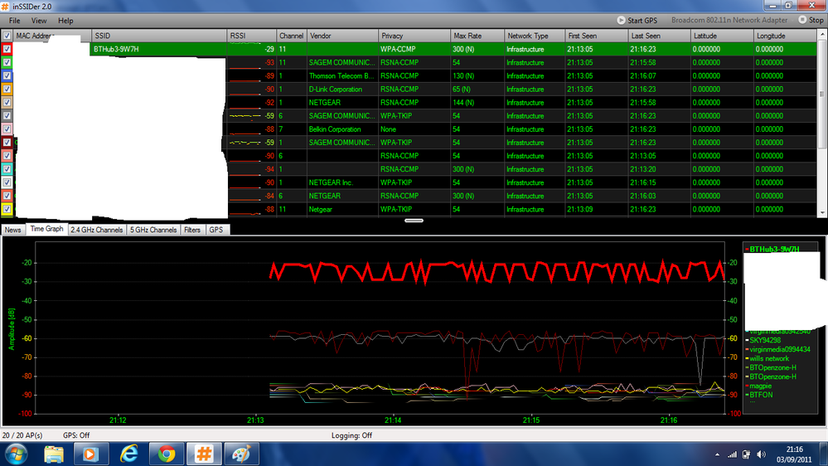
Task: Uncheck the BTHub3-9W7H network checkbox
Action: pyautogui.click(x=7, y=49)
